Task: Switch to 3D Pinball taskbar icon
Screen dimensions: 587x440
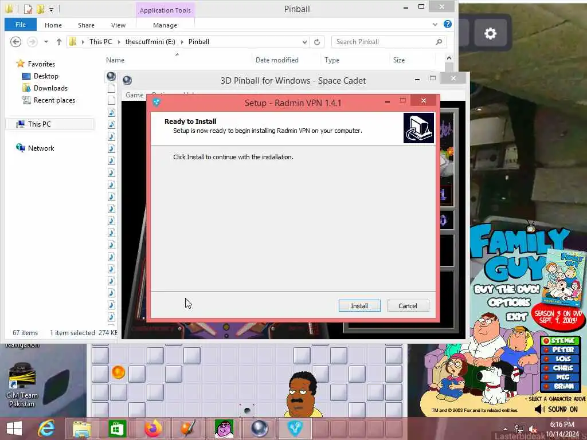Action: click(x=260, y=429)
